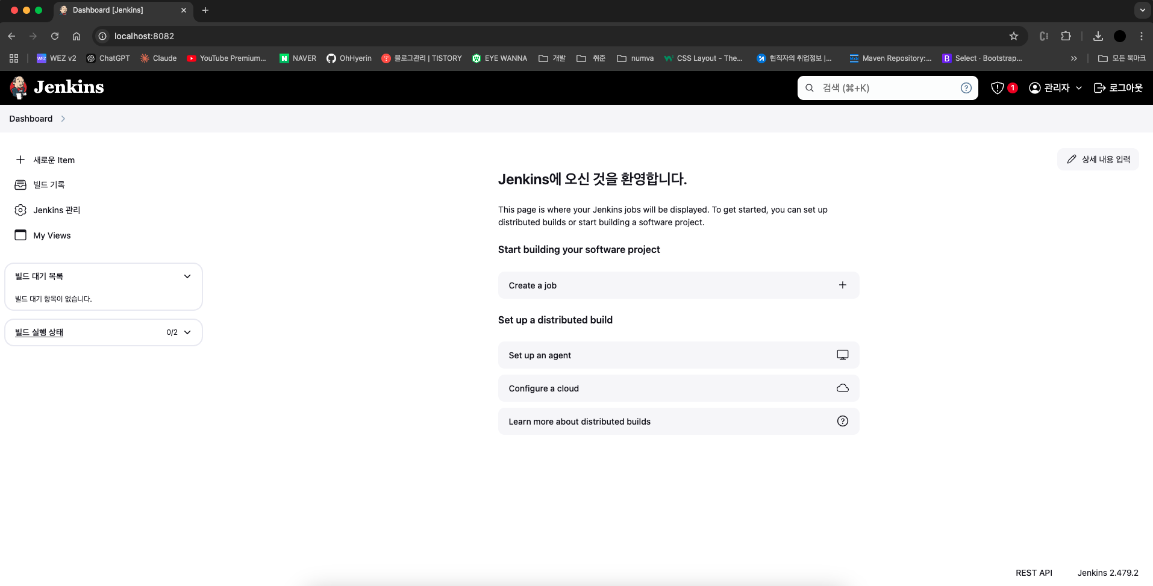Open the NAVER bookmark
1153x586 pixels.
[298, 58]
